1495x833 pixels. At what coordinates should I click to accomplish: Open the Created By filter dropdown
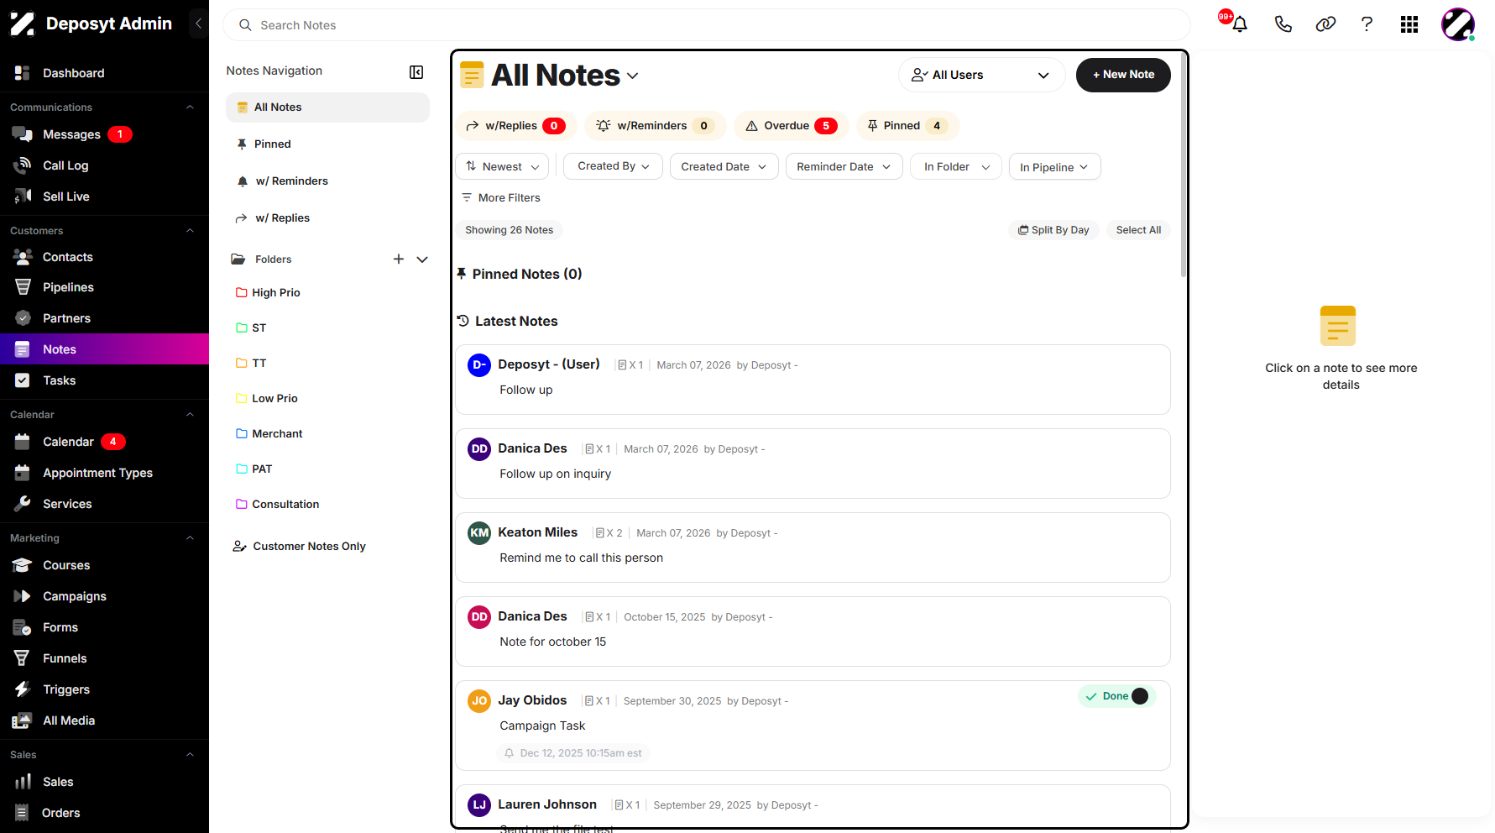[x=613, y=166]
